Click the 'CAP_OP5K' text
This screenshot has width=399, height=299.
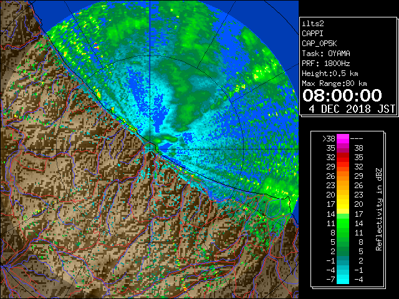pyautogui.click(x=319, y=44)
